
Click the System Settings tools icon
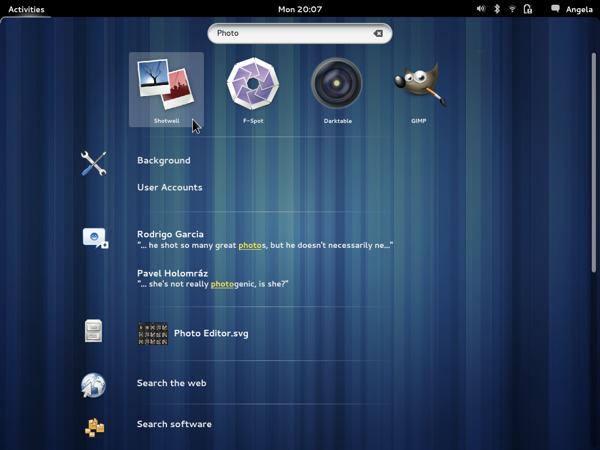94,164
